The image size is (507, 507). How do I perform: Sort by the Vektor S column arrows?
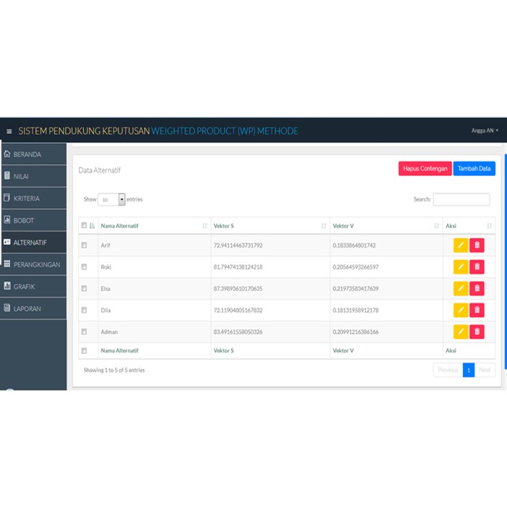click(324, 226)
